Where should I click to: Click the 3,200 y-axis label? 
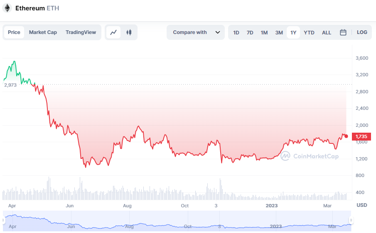point(362,75)
